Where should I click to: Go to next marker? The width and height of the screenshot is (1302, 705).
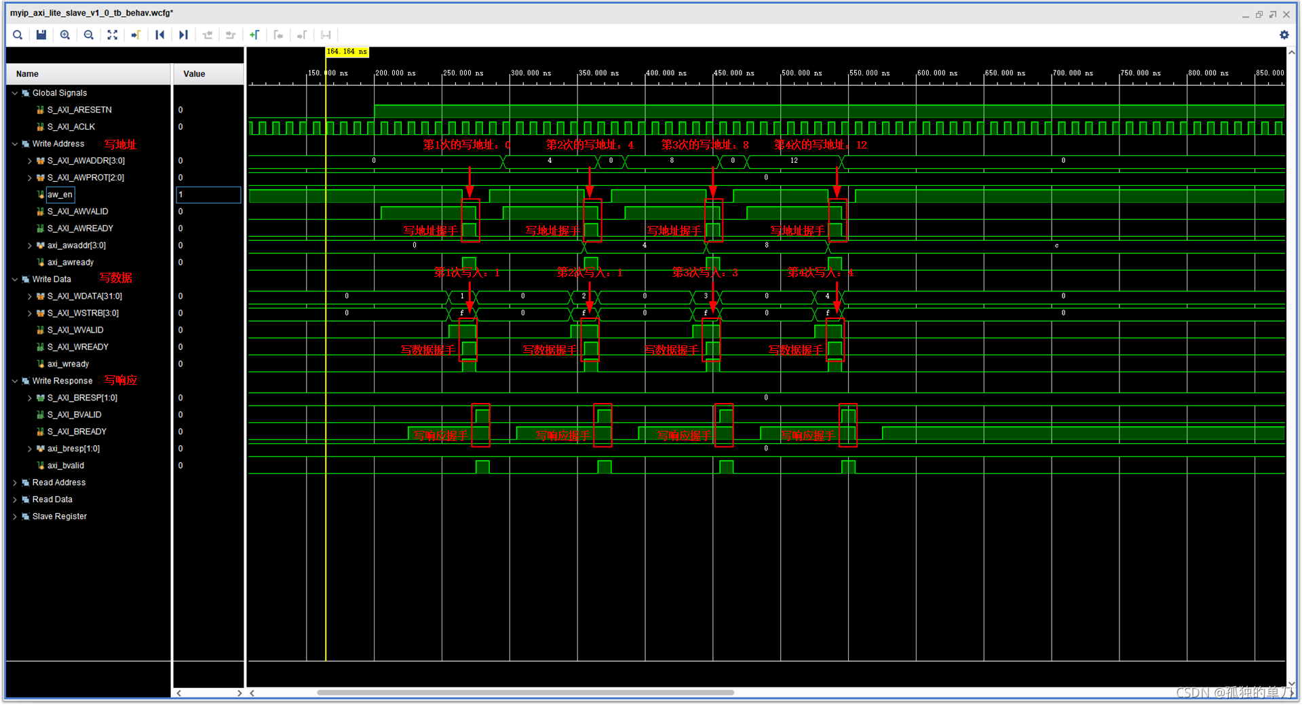(x=302, y=35)
